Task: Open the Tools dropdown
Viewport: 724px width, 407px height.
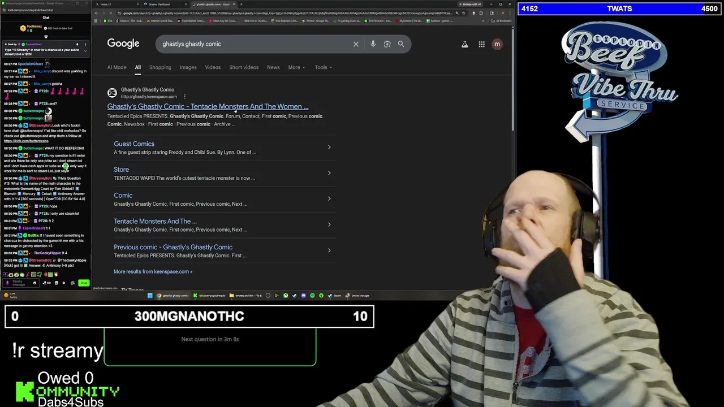Action: coord(323,67)
